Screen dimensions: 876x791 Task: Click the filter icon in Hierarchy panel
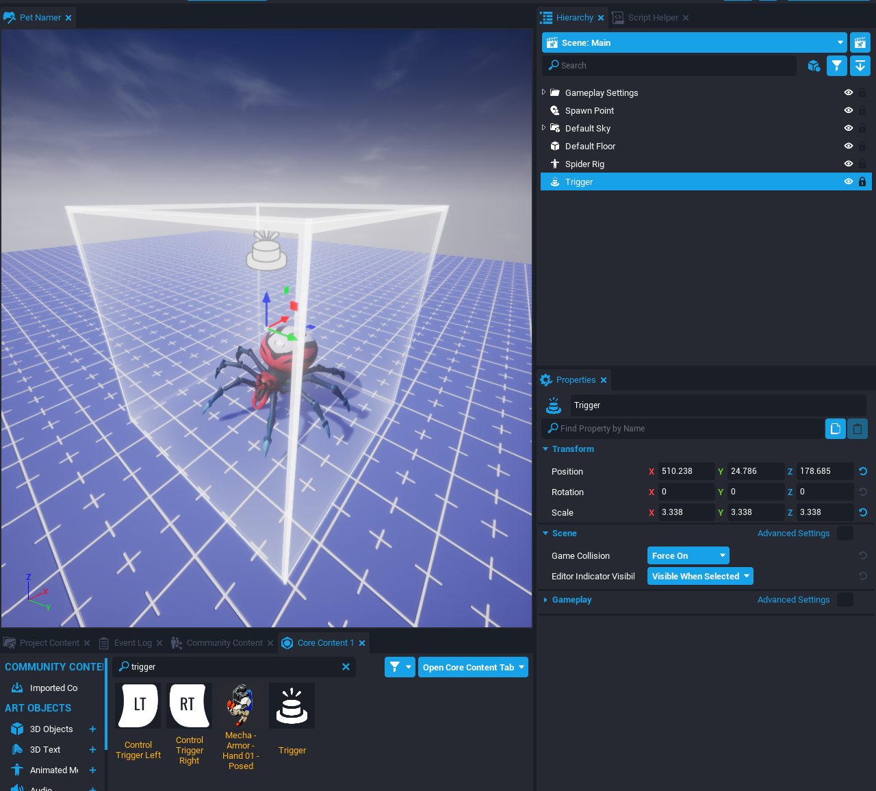coord(836,66)
